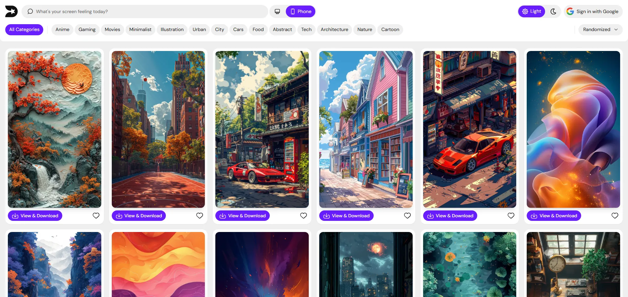Click the site logo icon
The width and height of the screenshot is (628, 297).
pos(11,11)
